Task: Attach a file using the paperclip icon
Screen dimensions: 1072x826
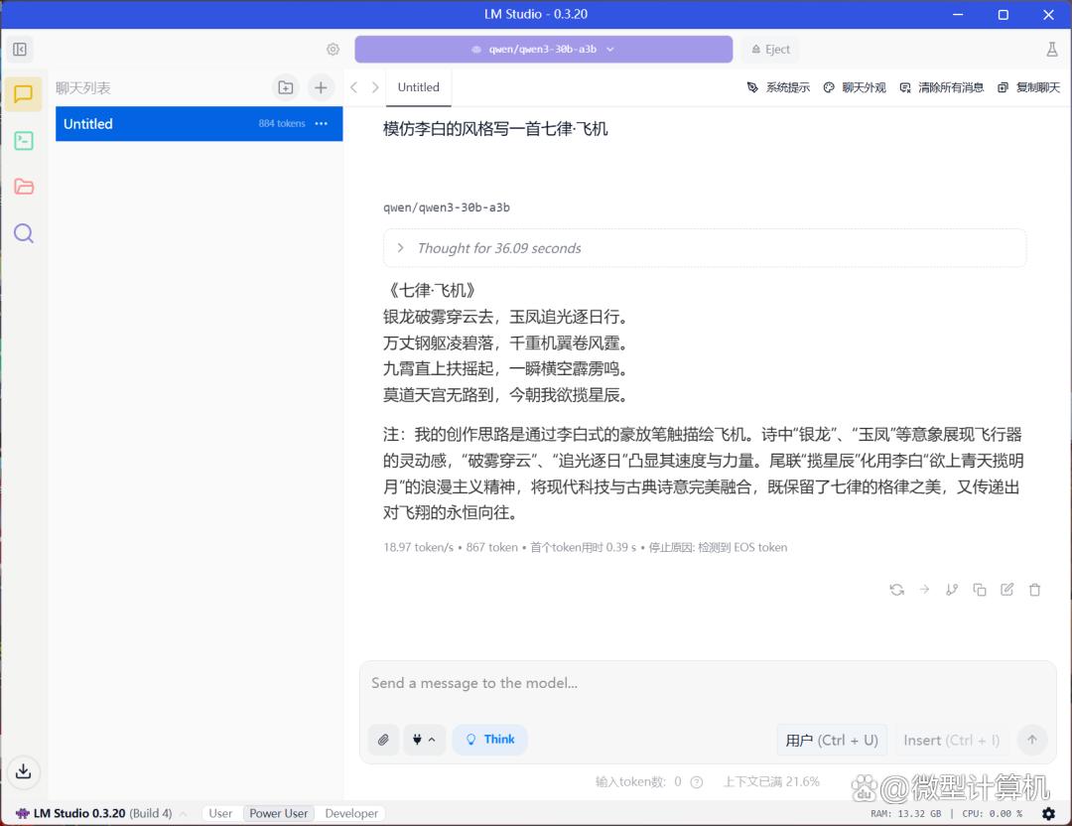Action: (x=383, y=740)
